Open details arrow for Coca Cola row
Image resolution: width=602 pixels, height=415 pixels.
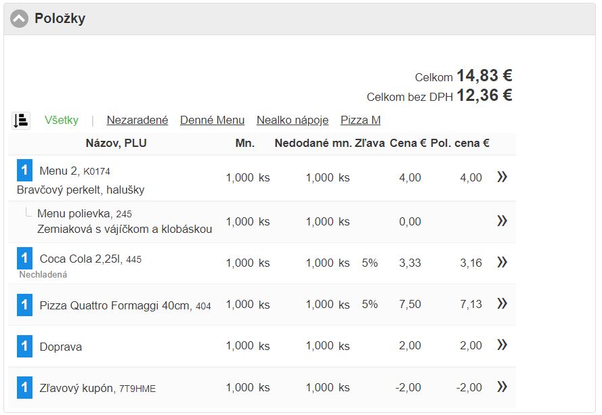point(502,262)
